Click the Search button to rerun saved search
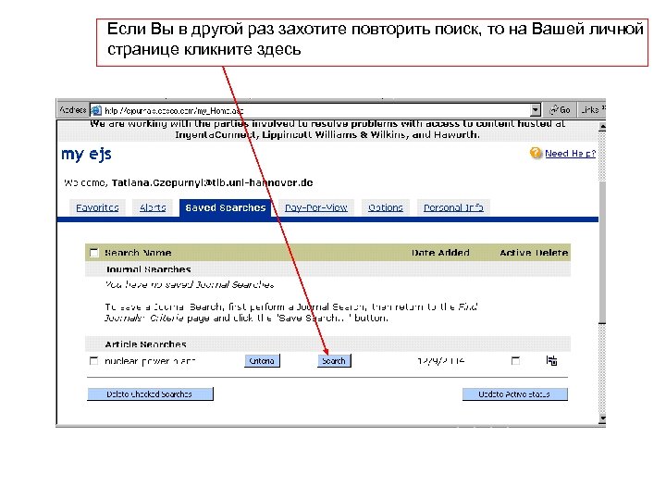 (334, 361)
